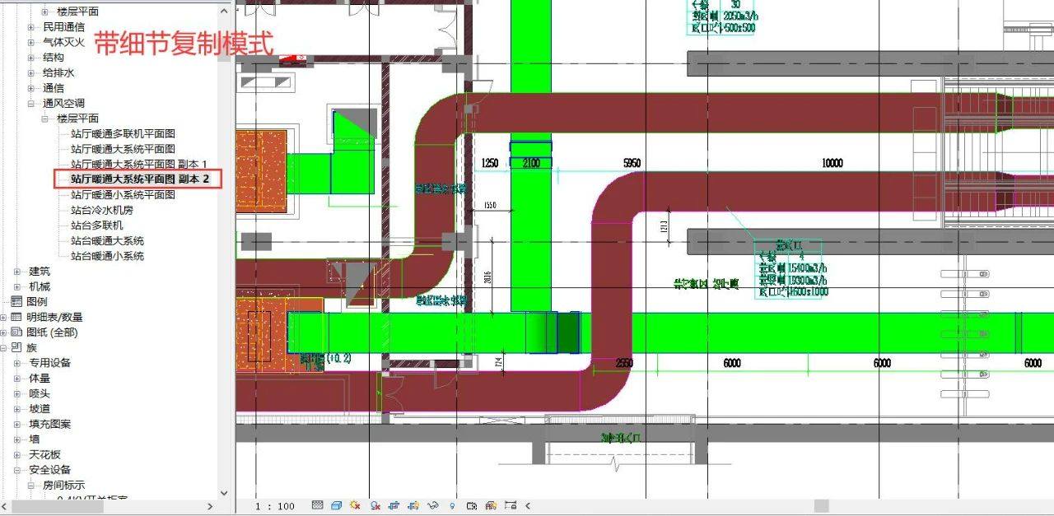
Task: Click the reveal constraints icon
Action: pyautogui.click(x=511, y=505)
